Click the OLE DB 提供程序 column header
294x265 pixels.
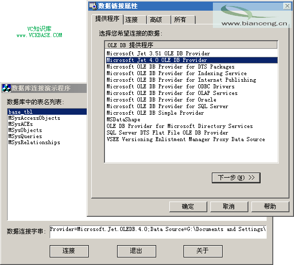(191, 45)
